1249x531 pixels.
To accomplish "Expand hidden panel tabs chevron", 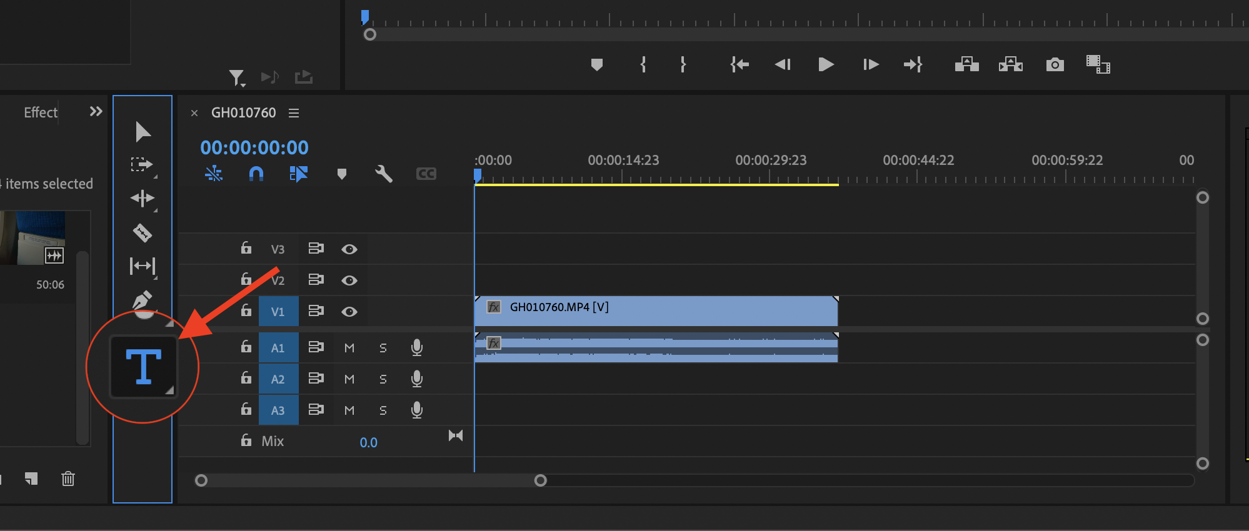I will [x=96, y=111].
